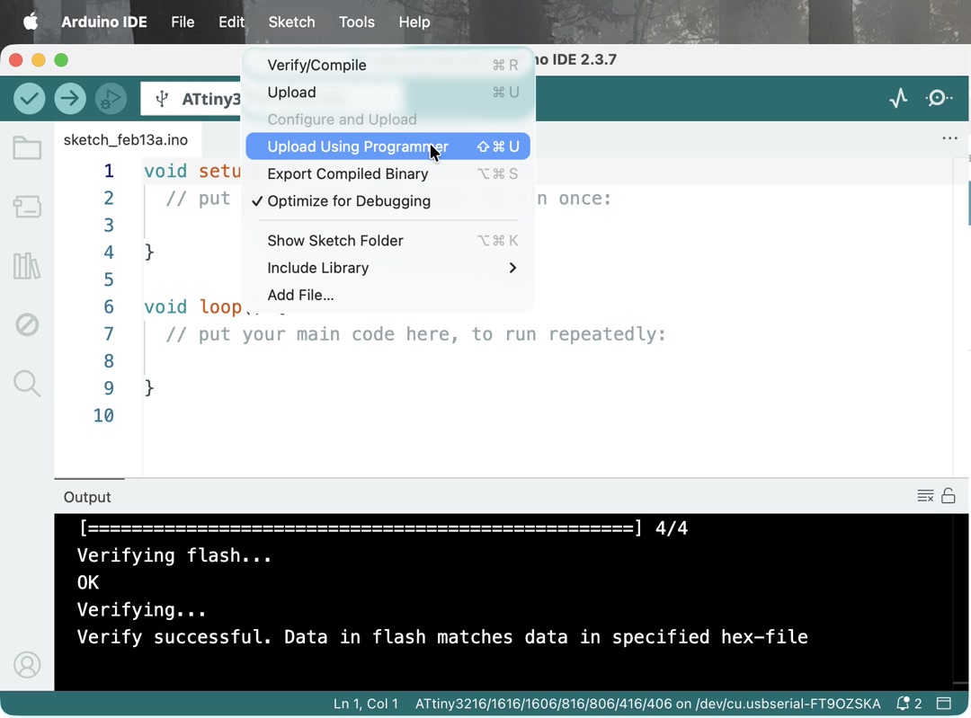
Task: Click Ln 1, Col 1 in status bar
Action: [365, 704]
